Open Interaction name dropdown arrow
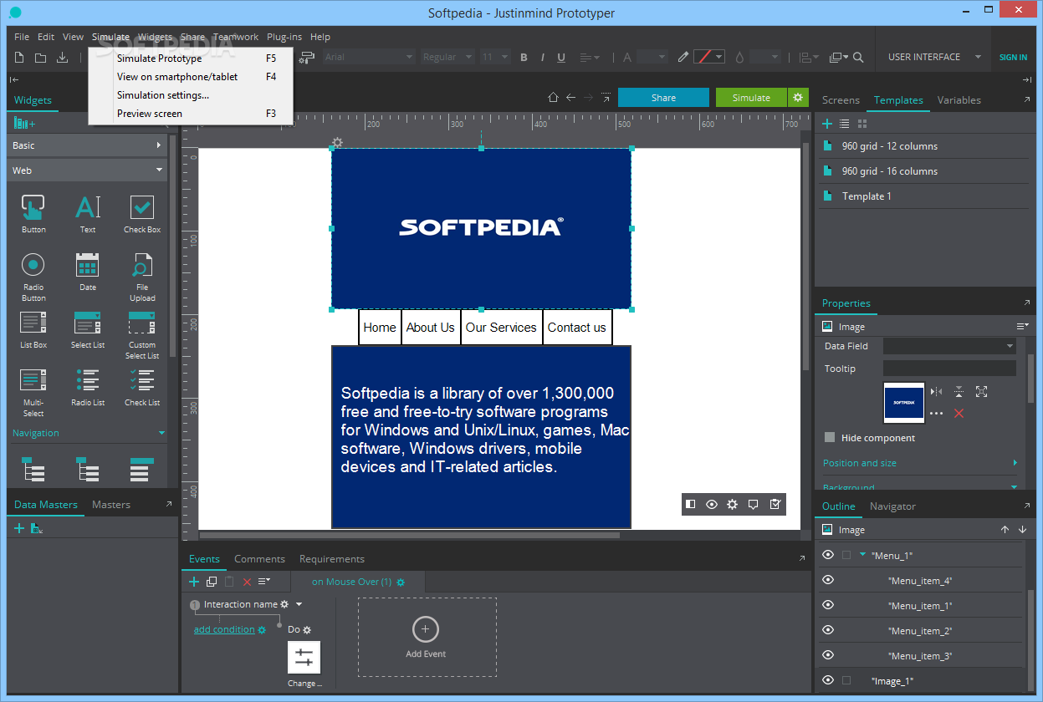The image size is (1043, 702). click(x=299, y=604)
